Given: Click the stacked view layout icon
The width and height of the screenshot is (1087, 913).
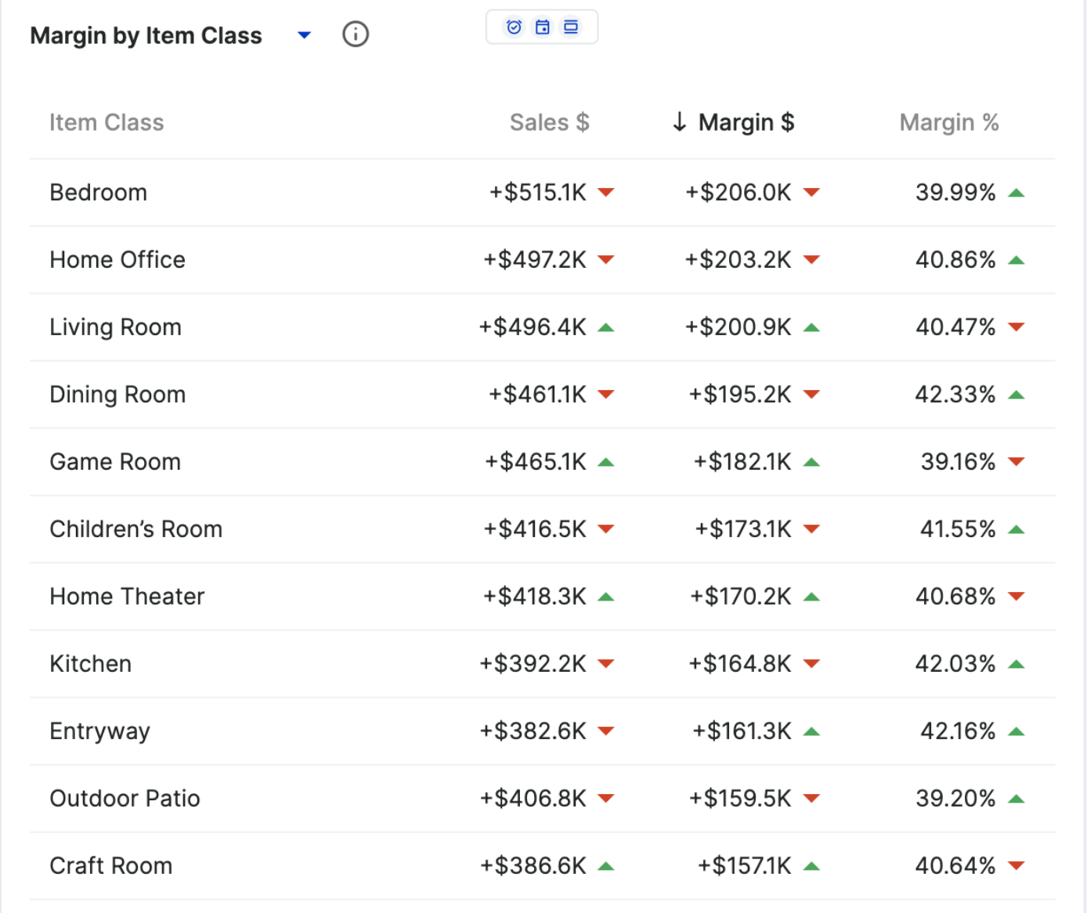Looking at the screenshot, I should (571, 27).
